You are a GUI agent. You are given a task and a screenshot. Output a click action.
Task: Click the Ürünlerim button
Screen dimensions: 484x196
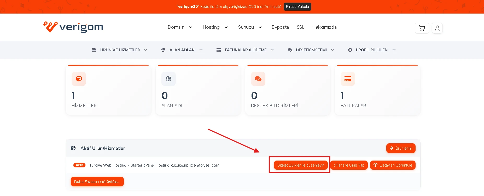[401, 148]
